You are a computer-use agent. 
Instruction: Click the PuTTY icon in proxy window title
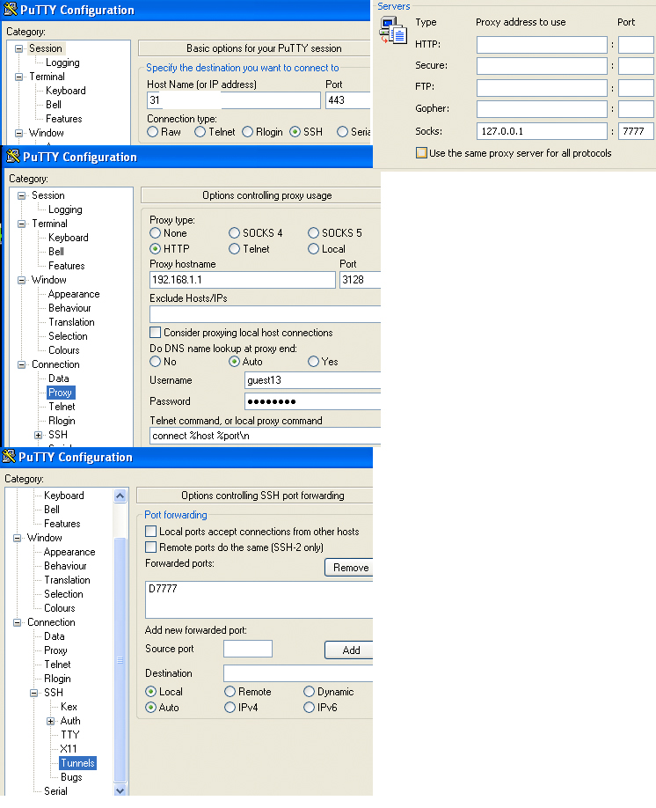pos(13,156)
